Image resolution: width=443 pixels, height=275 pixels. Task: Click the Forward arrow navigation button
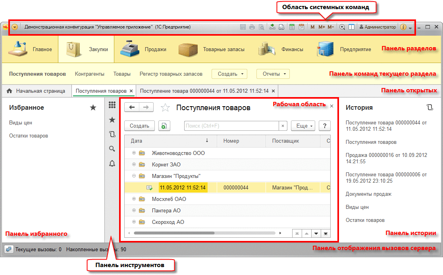146,107
